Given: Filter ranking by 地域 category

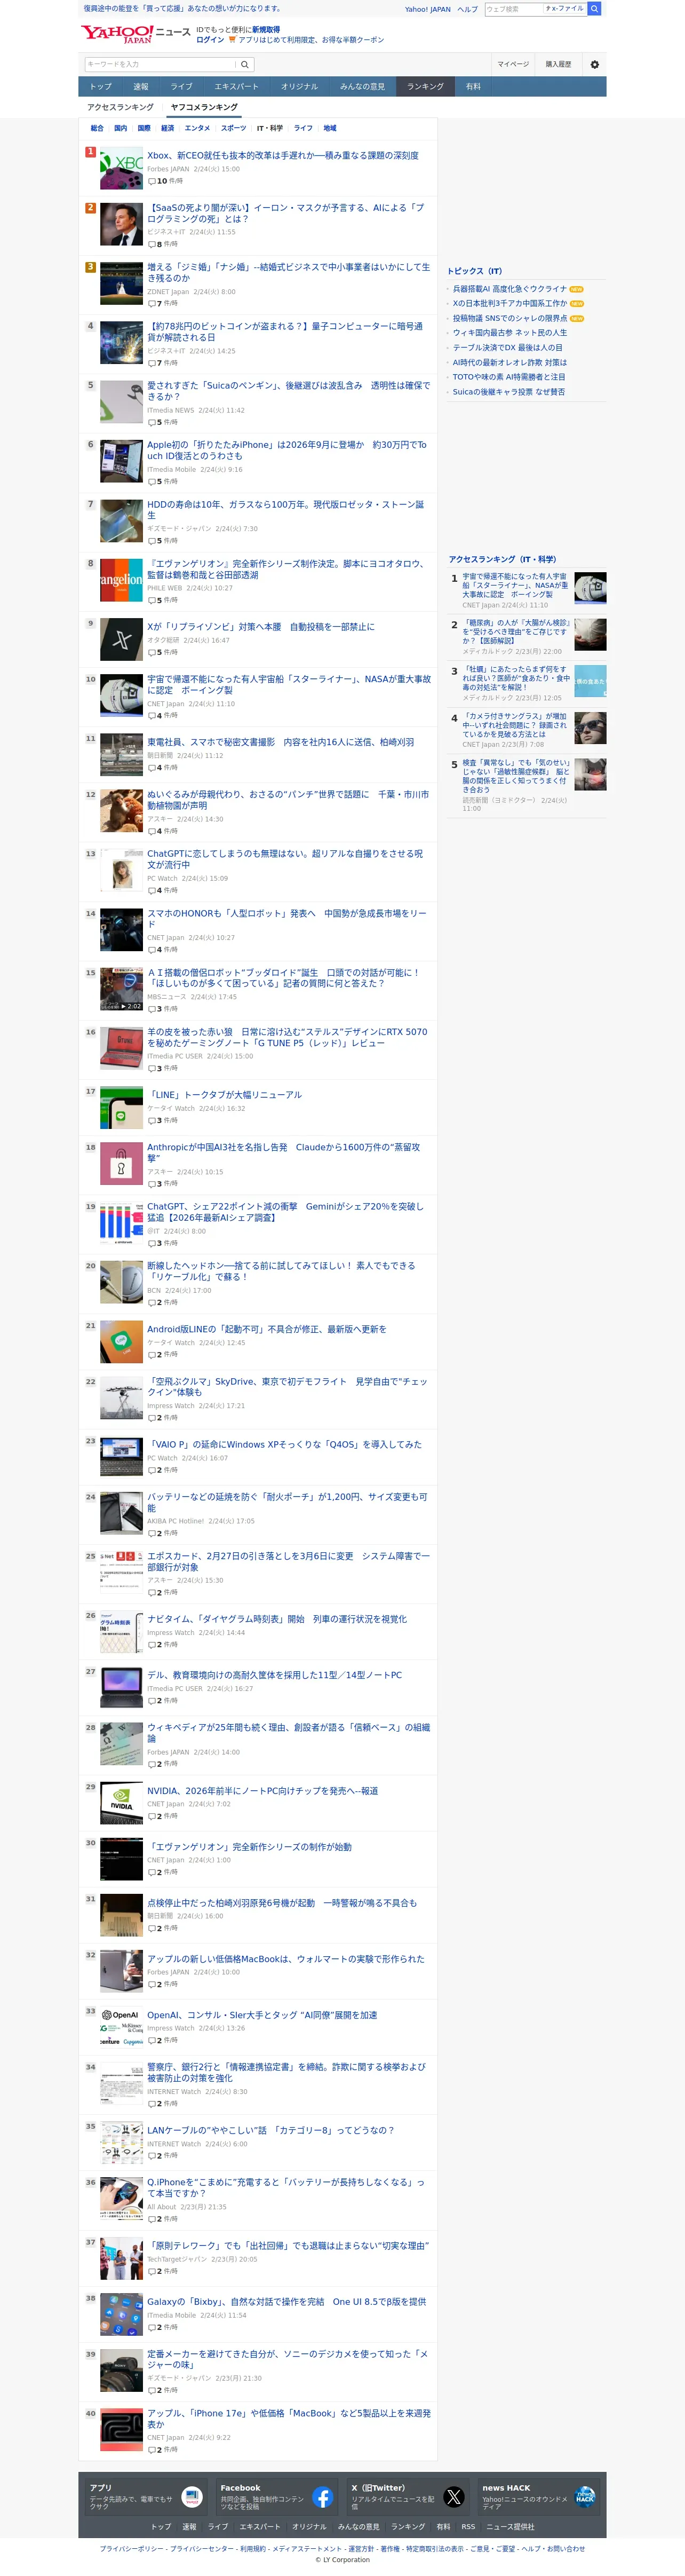Looking at the screenshot, I should pos(330,128).
